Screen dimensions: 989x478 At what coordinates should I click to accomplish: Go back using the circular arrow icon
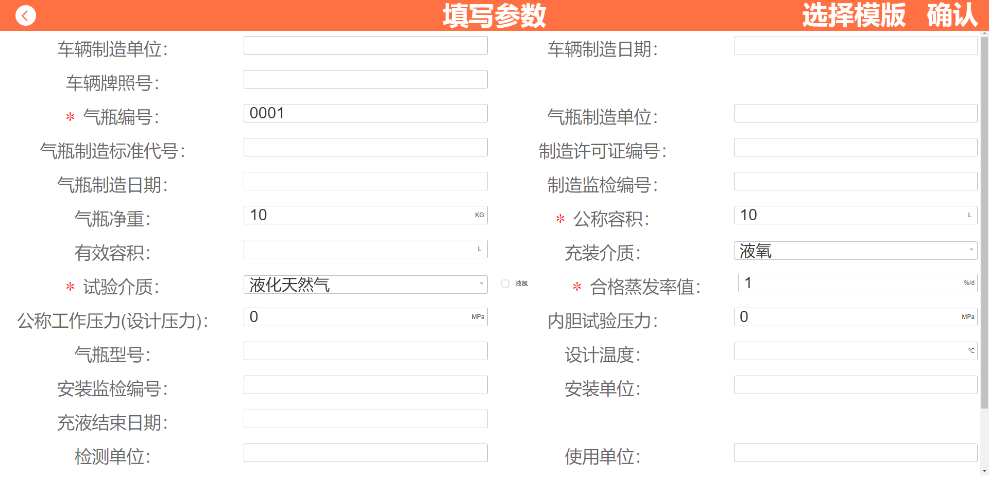tap(25, 15)
